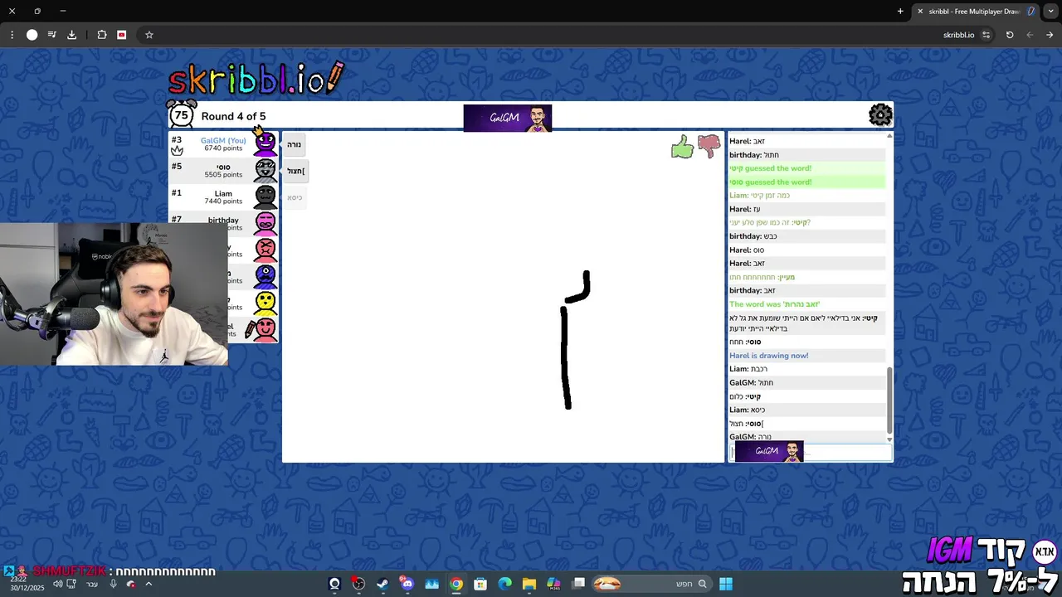Reload the page
The image size is (1062, 597).
(1010, 35)
